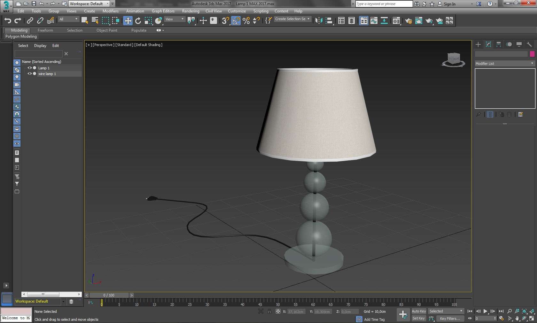Open the Scripting menu

pos(261,11)
